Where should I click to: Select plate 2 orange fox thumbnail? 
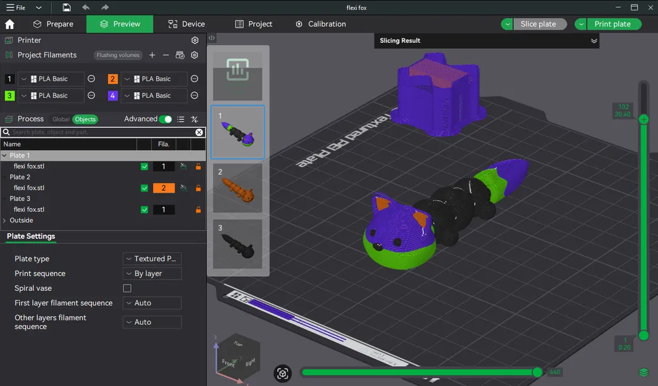(x=238, y=188)
